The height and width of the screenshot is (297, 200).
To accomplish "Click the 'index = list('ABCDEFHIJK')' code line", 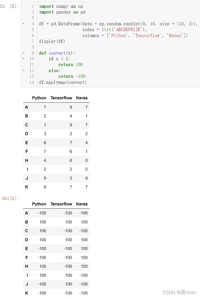I will (x=114, y=30).
